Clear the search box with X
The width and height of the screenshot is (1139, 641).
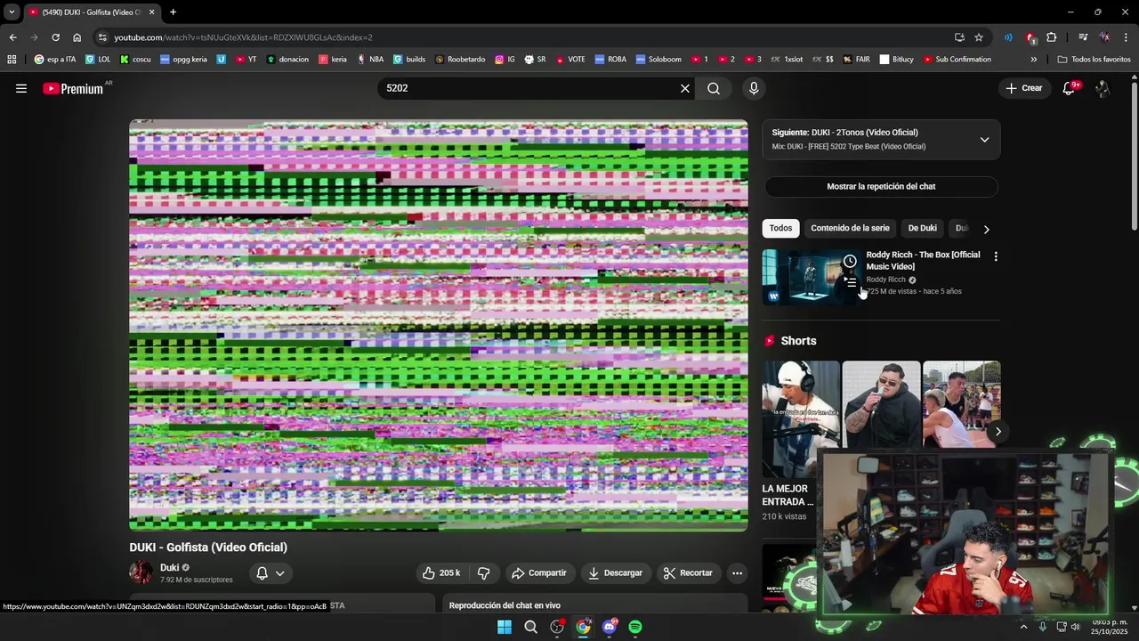[x=685, y=88]
